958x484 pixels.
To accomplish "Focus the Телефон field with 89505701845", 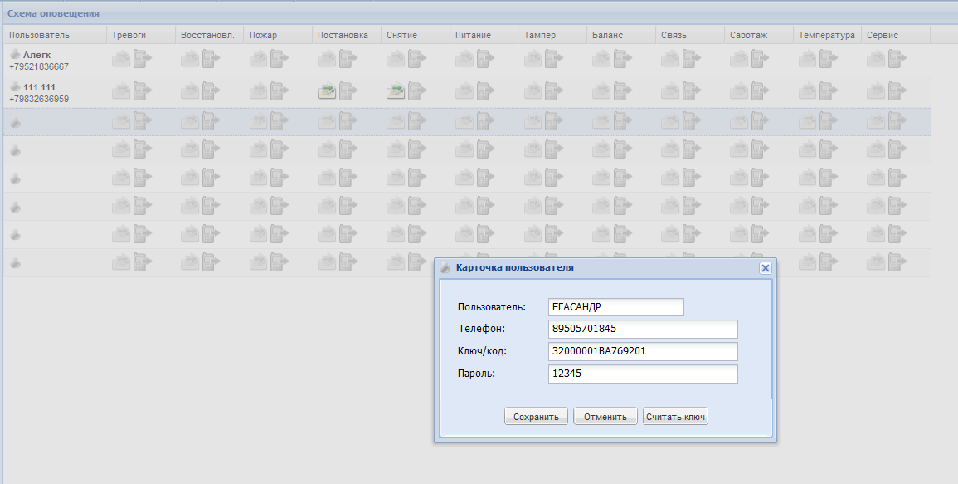I will coord(643,329).
